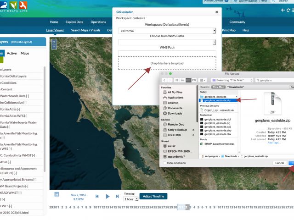This screenshot has height=220, width=294.
Task: Click the Adjust Timeline button
Action: point(153,196)
